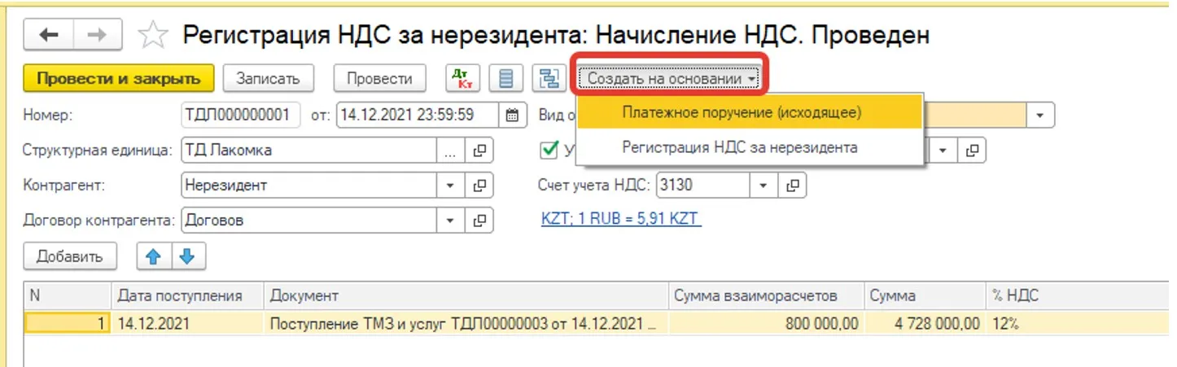The width and height of the screenshot is (1177, 367).
Task: Click the Сумма взаиморасчетов column header
Action: 765,296
